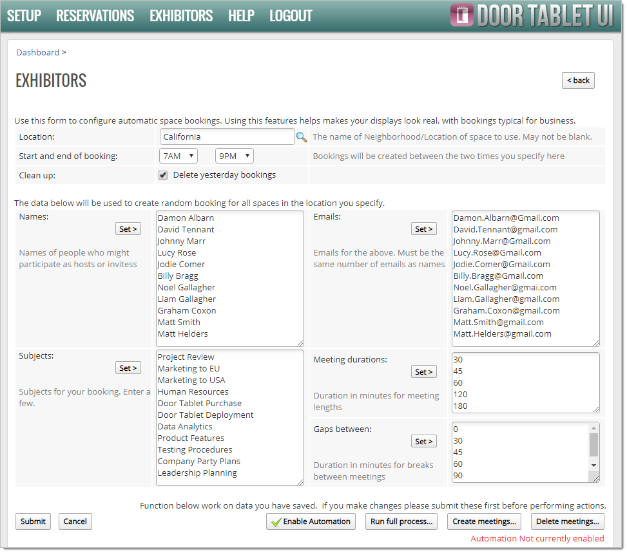
Task: Open the HELP menu
Action: point(241,16)
